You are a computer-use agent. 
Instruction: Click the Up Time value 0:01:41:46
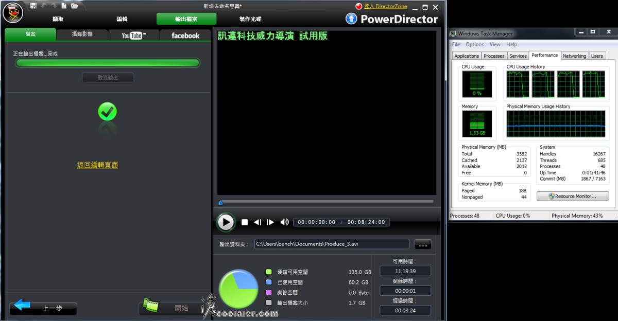tap(594, 173)
